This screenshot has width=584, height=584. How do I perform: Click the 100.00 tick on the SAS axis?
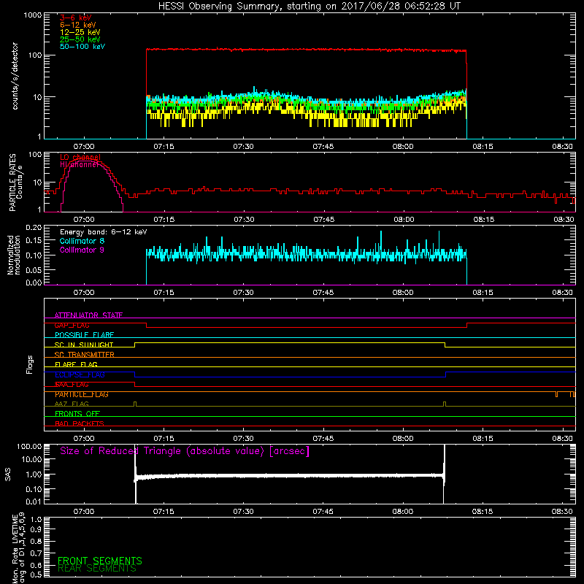(x=29, y=447)
